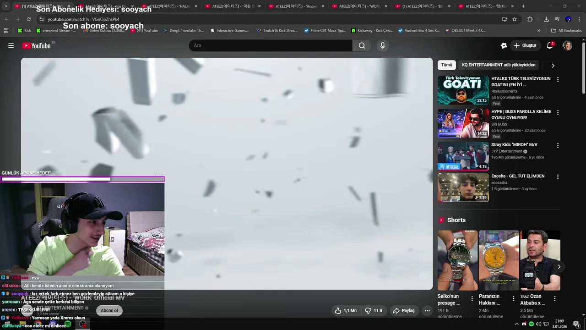Bookmark this page with star icon
This screenshot has height=330, width=586.
(x=515, y=19)
